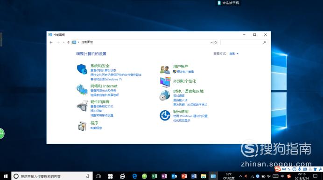Screen dimensions: 323x180
Task: Click 优化视觉显示 link
Action: (182, 120)
